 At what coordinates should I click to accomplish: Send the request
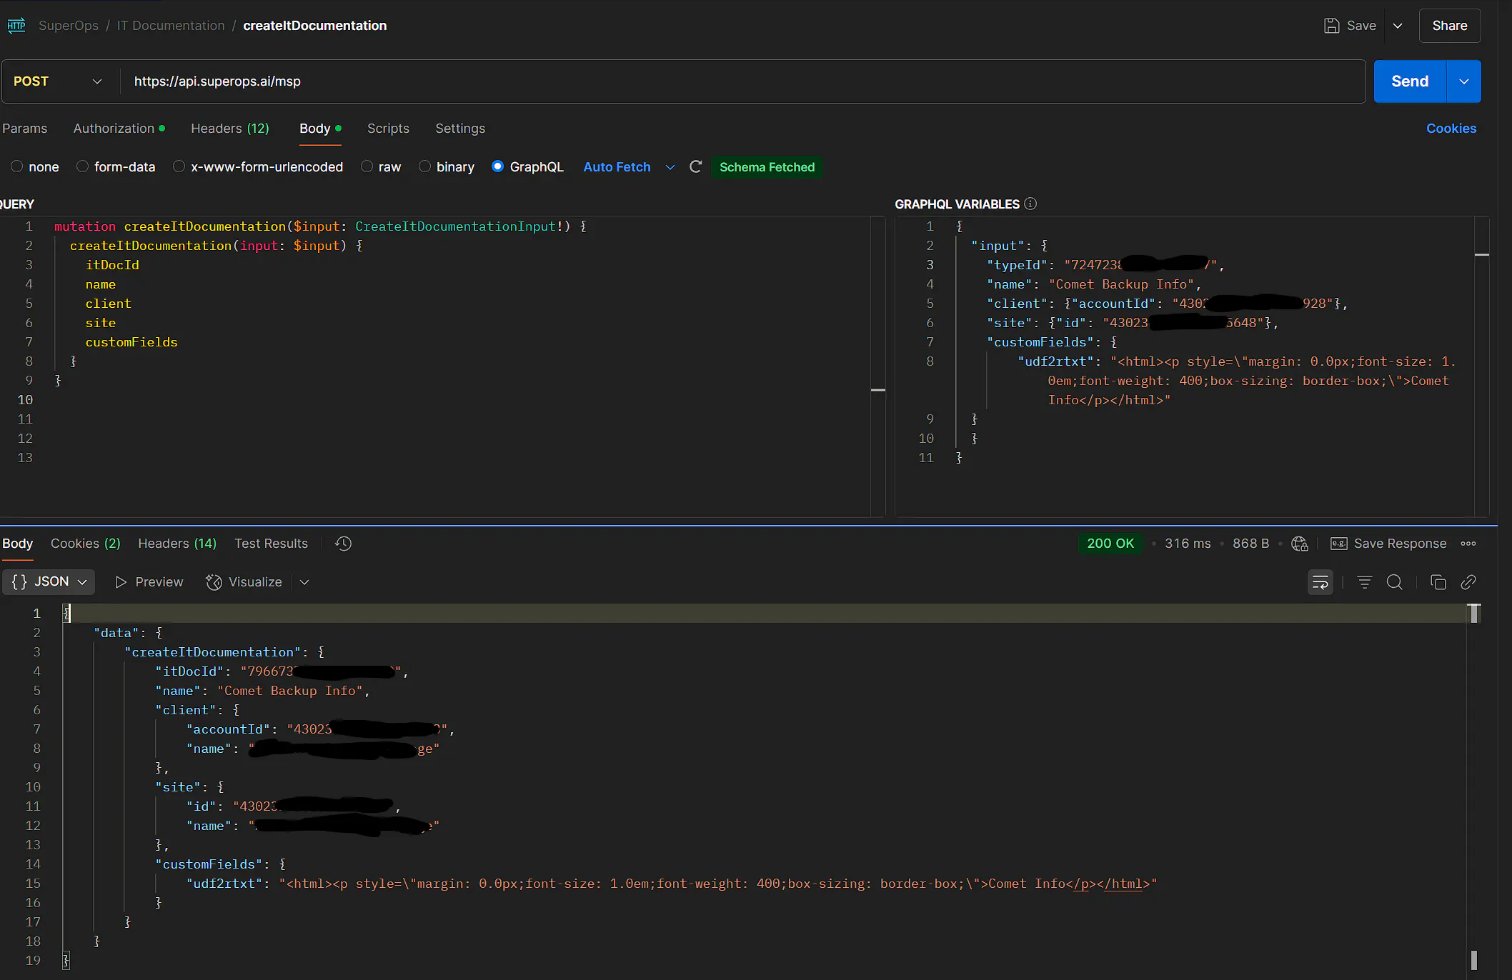(1410, 81)
